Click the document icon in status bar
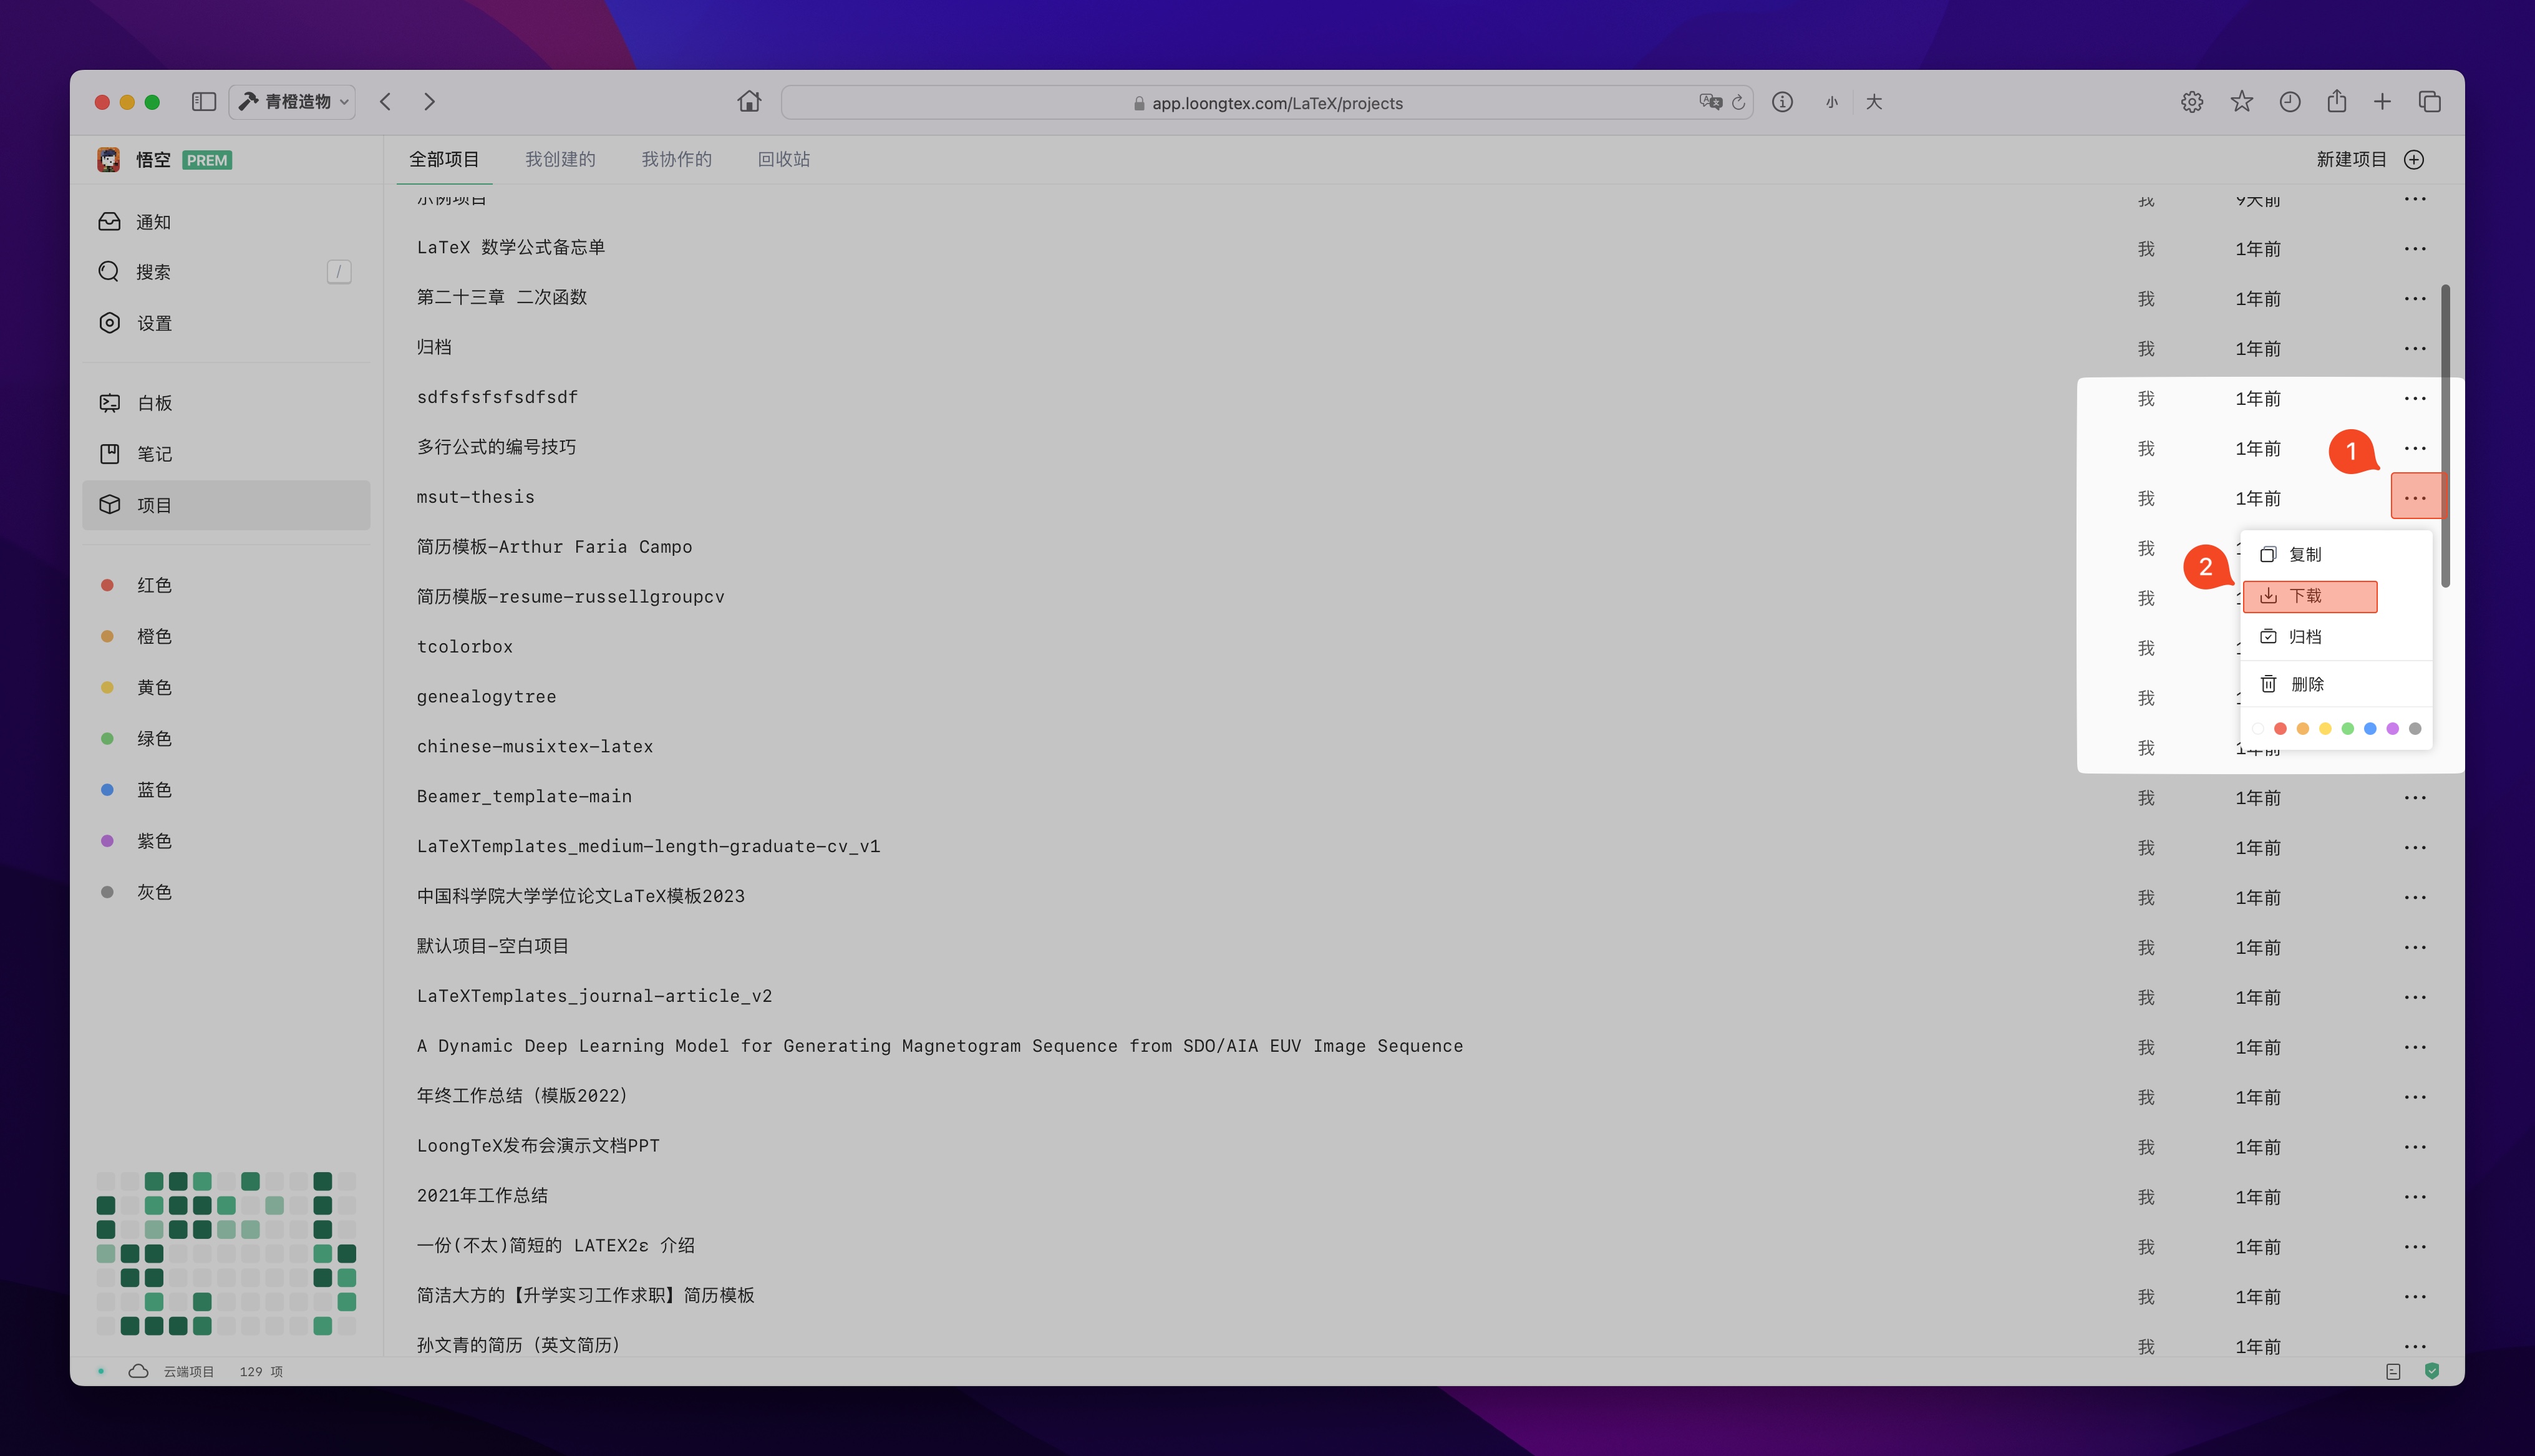Viewport: 2535px width, 1456px height. (2393, 1371)
